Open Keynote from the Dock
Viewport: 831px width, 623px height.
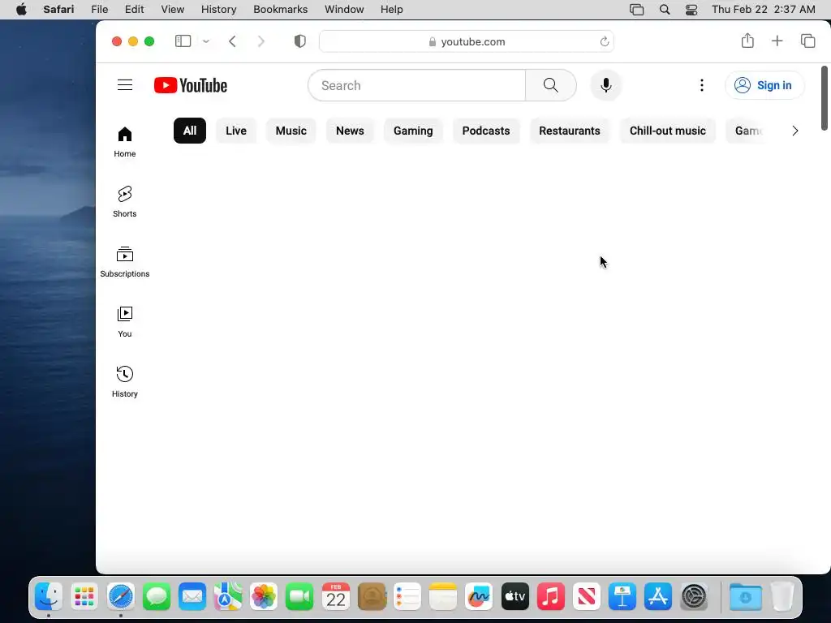[622, 596]
